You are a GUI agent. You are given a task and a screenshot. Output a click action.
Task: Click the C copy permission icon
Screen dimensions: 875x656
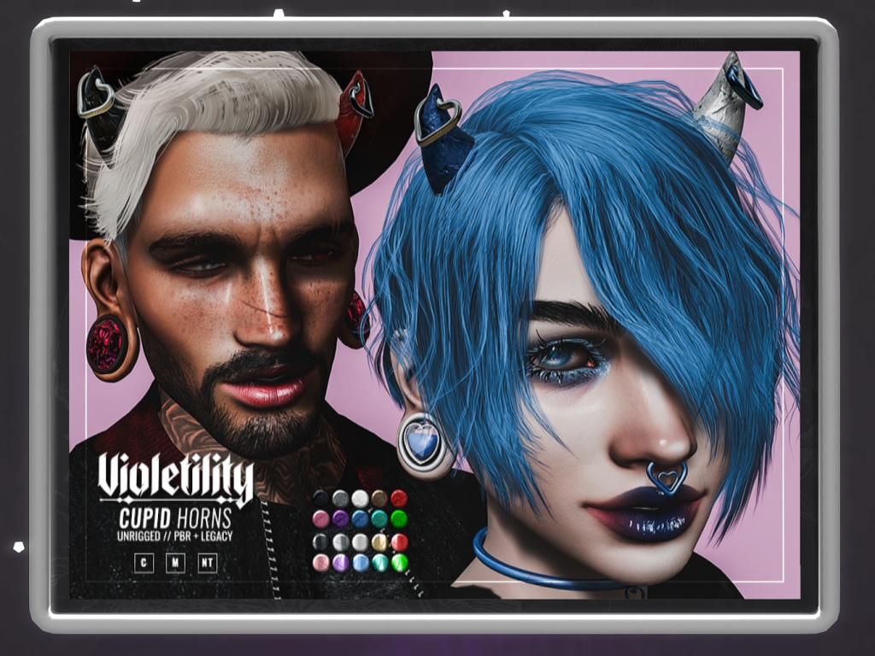coord(144,563)
